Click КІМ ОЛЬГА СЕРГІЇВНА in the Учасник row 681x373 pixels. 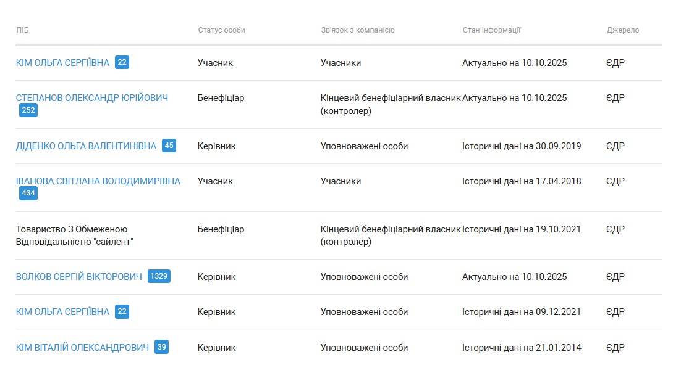[x=62, y=63]
